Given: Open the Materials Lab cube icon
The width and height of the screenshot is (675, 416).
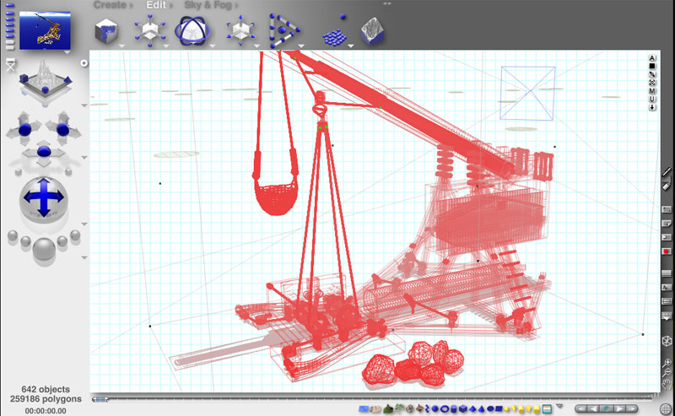Looking at the screenshot, I should click(x=106, y=31).
